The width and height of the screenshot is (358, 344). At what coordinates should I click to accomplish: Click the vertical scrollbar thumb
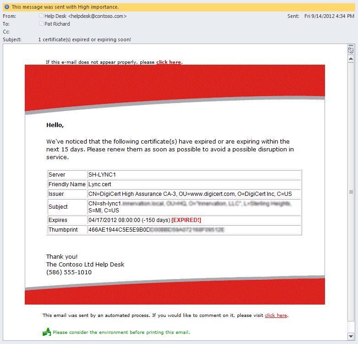[x=351, y=192]
